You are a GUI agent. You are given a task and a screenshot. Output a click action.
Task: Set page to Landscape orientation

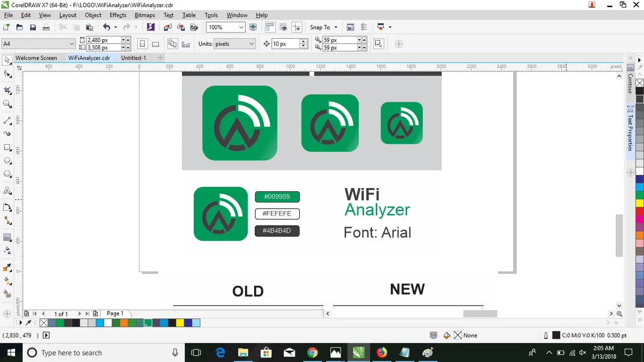(155, 44)
